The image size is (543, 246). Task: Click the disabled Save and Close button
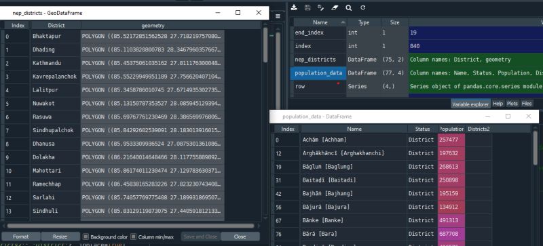(200, 237)
